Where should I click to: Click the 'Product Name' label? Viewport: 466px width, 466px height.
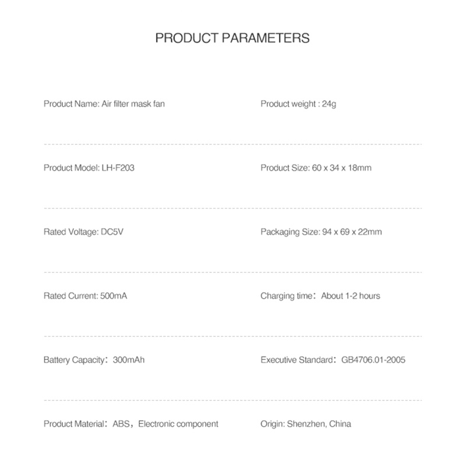[x=68, y=104]
